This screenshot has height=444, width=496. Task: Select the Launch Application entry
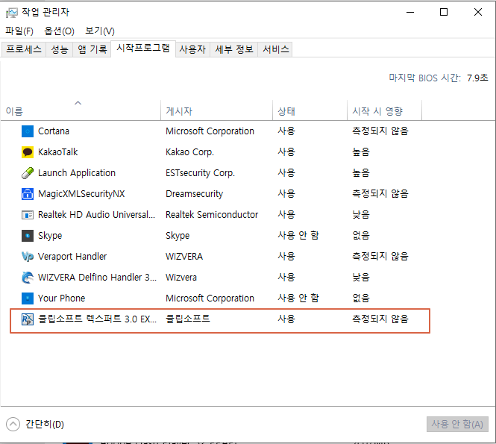(77, 173)
